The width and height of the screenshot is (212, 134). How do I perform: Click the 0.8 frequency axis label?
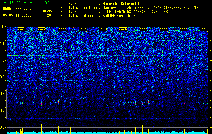pos(3,94)
